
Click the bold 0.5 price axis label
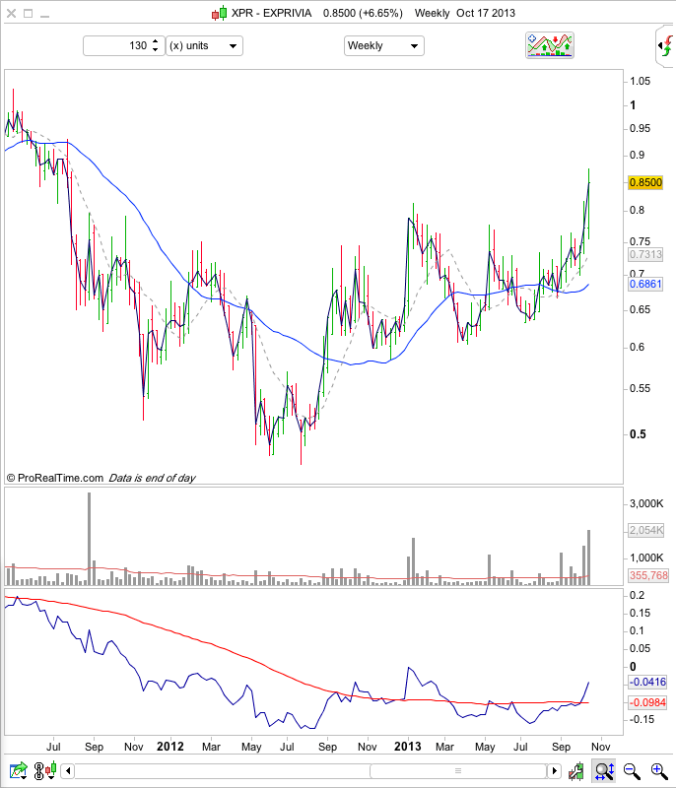pyautogui.click(x=638, y=434)
